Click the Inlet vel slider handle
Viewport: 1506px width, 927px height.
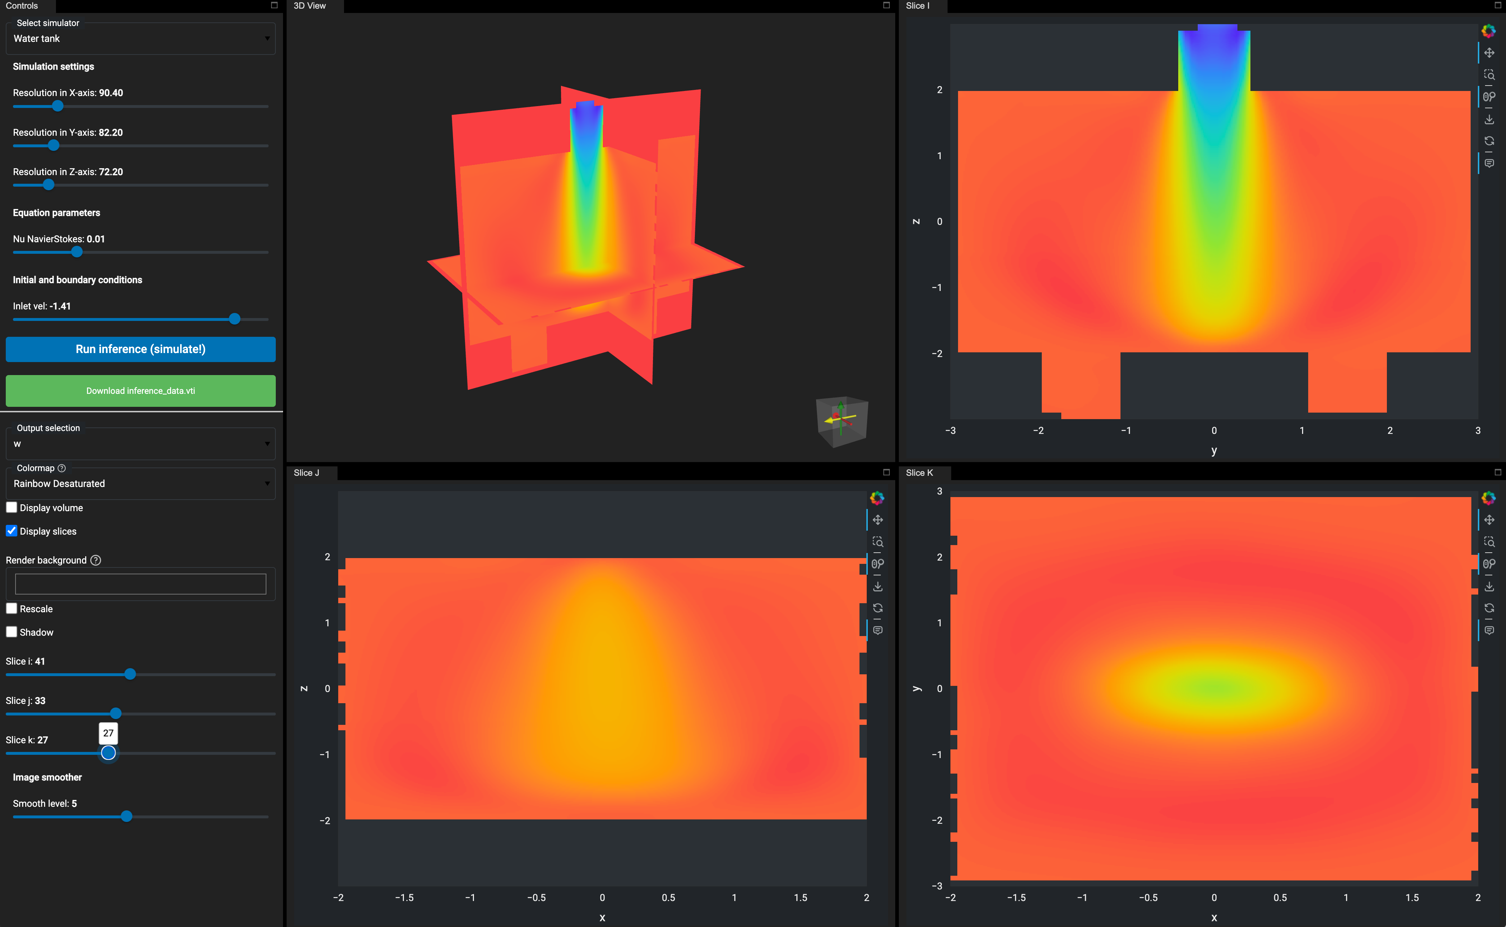(x=235, y=319)
